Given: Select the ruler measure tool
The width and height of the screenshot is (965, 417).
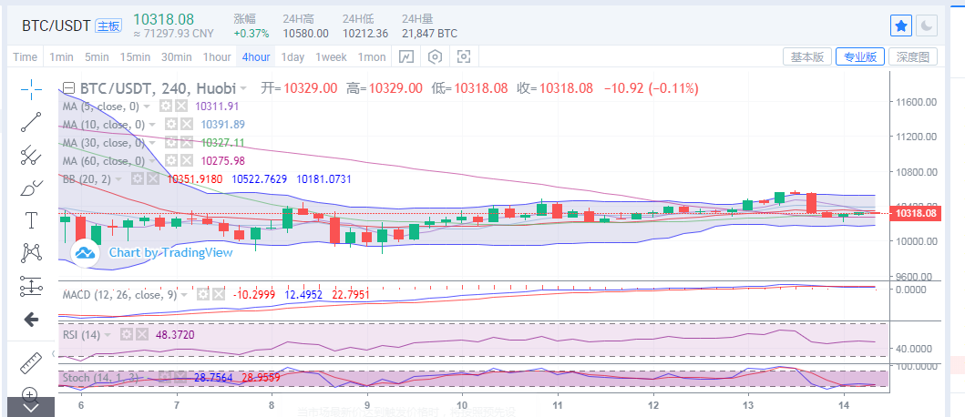Looking at the screenshot, I should [x=31, y=363].
